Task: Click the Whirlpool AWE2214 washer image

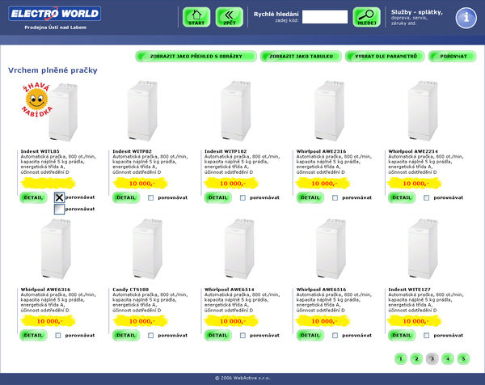Action: pos(423,111)
